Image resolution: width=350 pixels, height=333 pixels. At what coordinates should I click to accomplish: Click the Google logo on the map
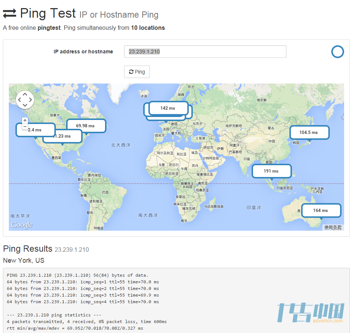pos(22,225)
